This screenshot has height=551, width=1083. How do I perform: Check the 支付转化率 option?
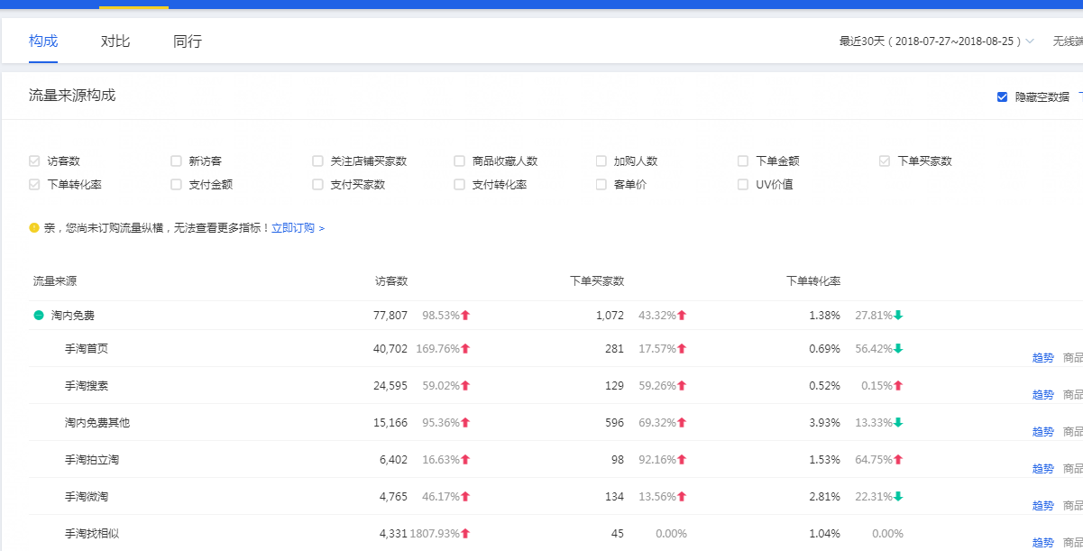pyautogui.click(x=460, y=185)
